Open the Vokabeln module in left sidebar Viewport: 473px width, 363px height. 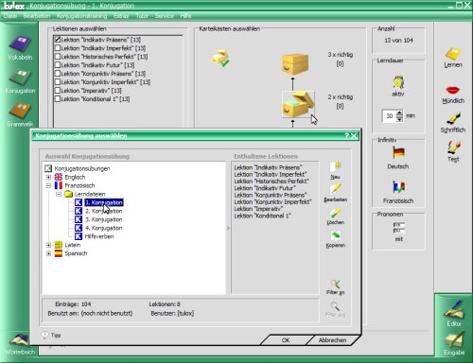pyautogui.click(x=20, y=48)
